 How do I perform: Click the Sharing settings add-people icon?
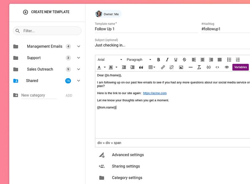click(102, 166)
